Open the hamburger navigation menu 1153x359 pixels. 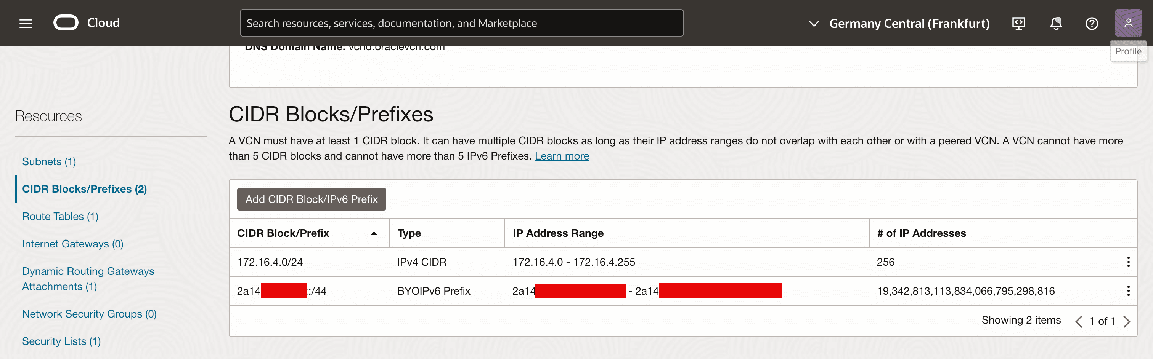(26, 23)
